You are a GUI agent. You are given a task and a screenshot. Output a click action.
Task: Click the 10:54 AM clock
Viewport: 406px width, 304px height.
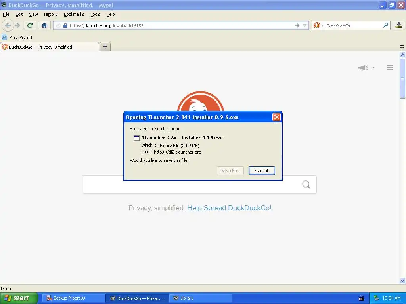pos(391,298)
